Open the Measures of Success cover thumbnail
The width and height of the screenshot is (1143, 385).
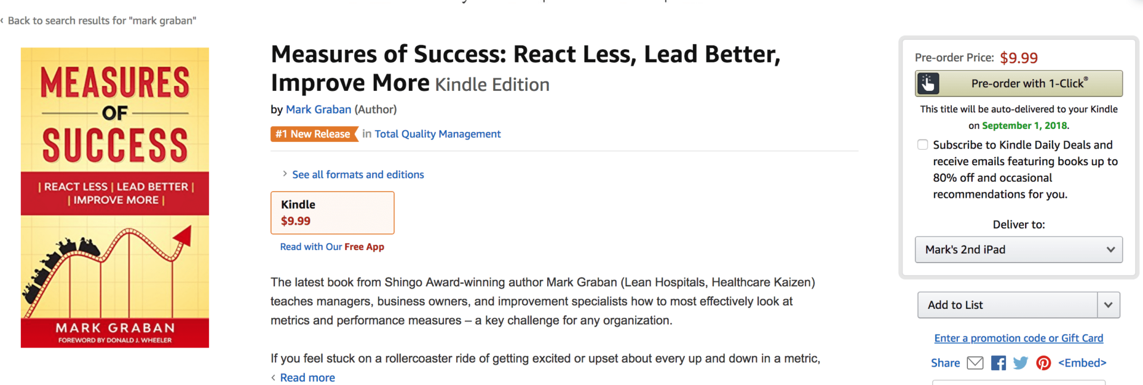[x=115, y=198]
